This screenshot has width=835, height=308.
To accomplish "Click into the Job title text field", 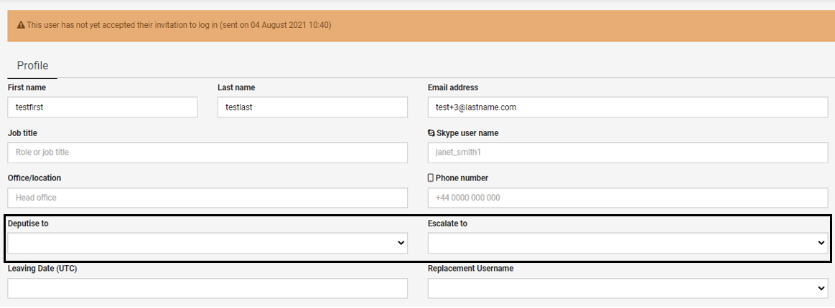I will pos(207,153).
